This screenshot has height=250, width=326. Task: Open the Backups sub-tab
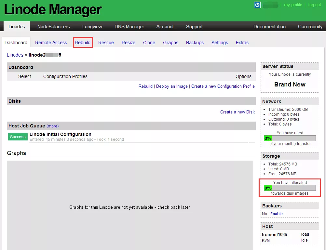tap(195, 43)
